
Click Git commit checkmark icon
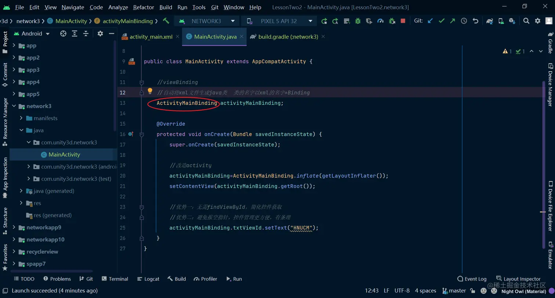coord(442,21)
